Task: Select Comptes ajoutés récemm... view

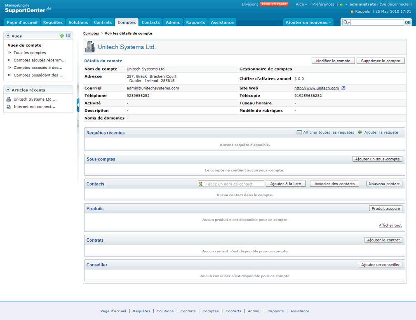Action: [x=40, y=60]
